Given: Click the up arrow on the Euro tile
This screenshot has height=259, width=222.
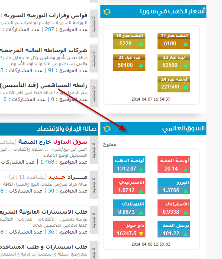Looking at the screenshot, I should click(186, 191).
